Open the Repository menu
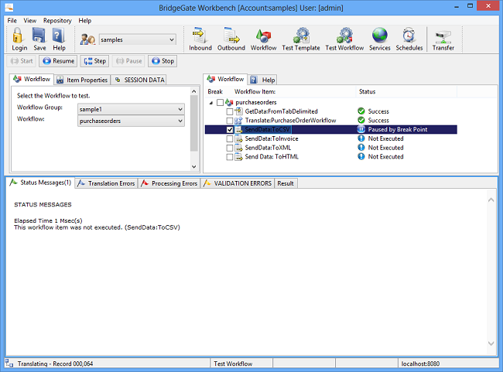The image size is (503, 372). tap(57, 21)
